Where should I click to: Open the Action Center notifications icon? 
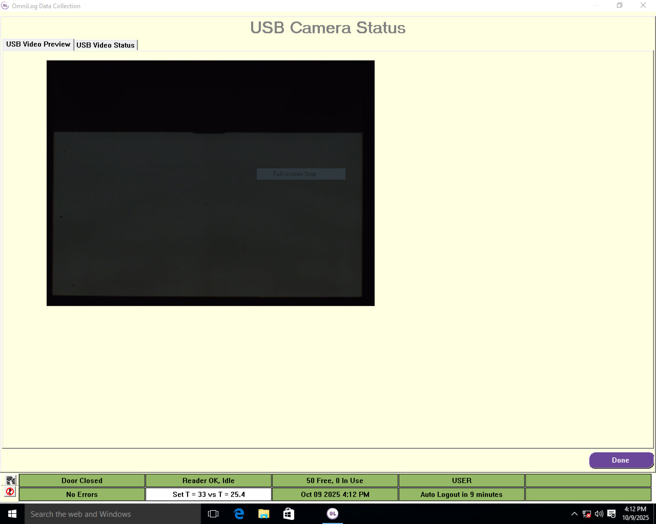[x=611, y=514]
